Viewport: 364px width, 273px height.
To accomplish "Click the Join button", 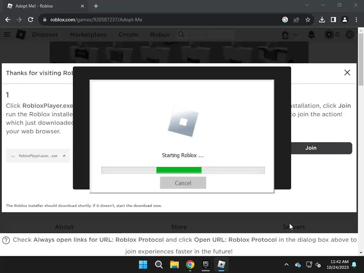I will pyautogui.click(x=321, y=148).
